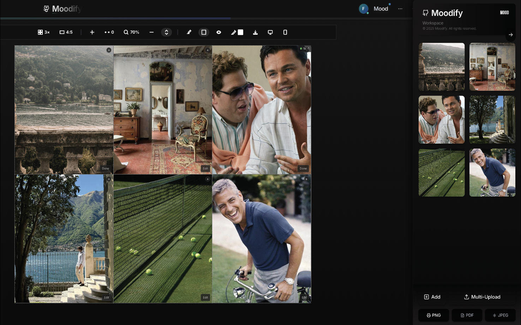Click the minus zoom-out icon
Image resolution: width=521 pixels, height=325 pixels.
pos(151,32)
